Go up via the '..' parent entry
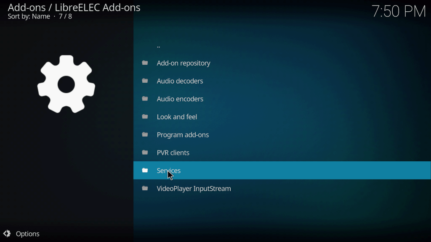431x242 pixels. point(158,45)
